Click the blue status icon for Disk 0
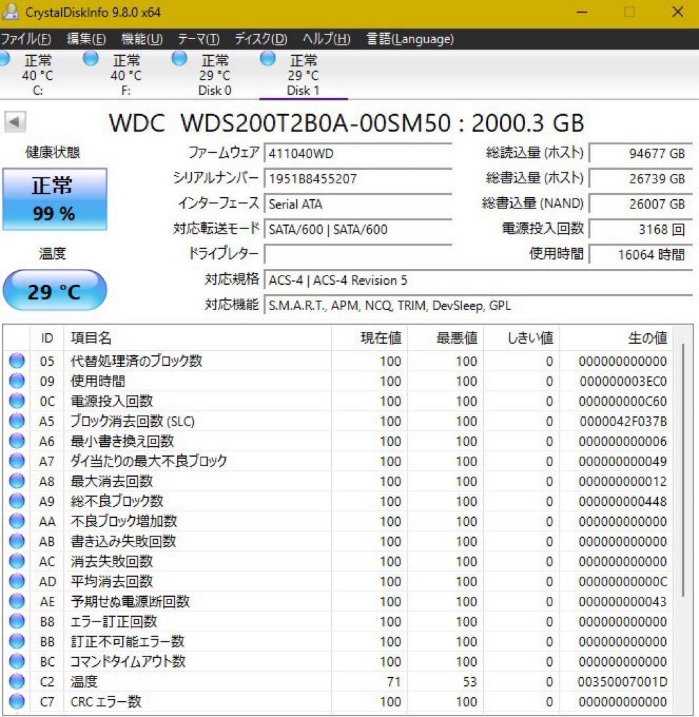 point(179,59)
